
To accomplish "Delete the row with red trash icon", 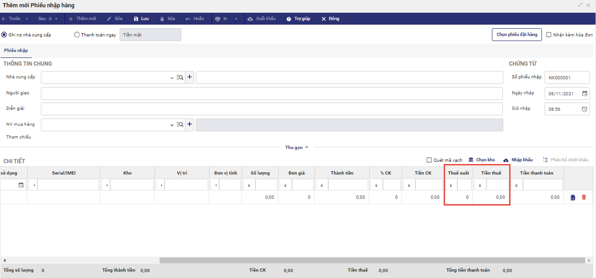I will click(x=584, y=197).
